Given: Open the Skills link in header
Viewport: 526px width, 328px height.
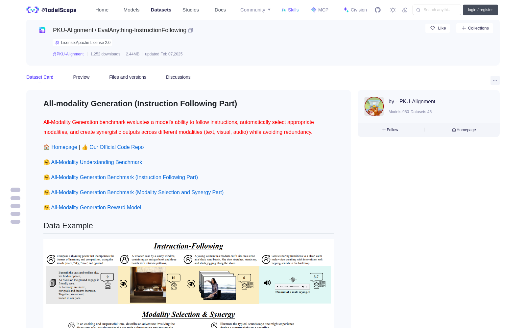Looking at the screenshot, I should coord(290,10).
